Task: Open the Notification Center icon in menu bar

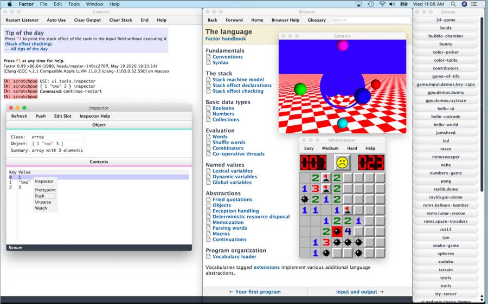Action: point(474,4)
